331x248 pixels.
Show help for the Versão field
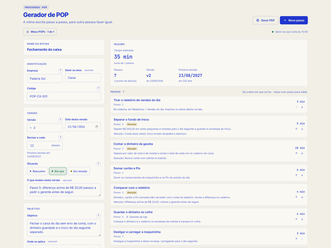[60, 120]
